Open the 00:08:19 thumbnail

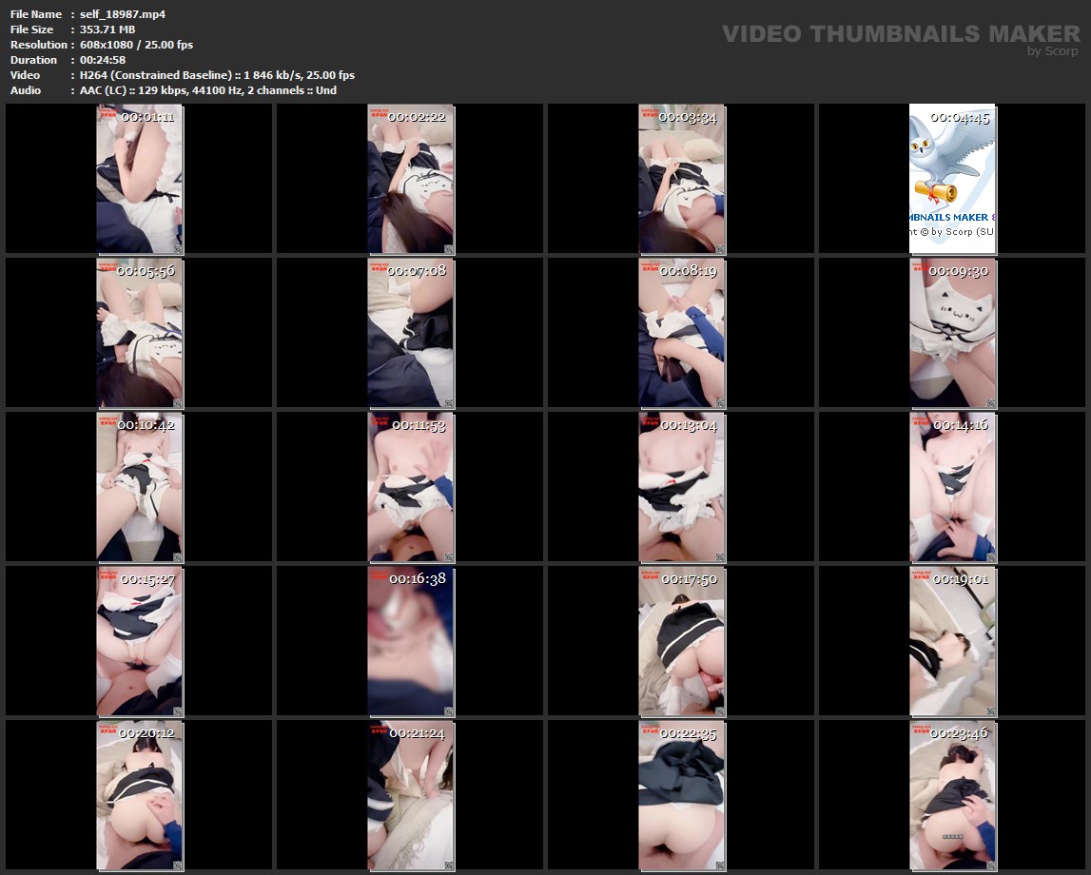pyautogui.click(x=682, y=333)
